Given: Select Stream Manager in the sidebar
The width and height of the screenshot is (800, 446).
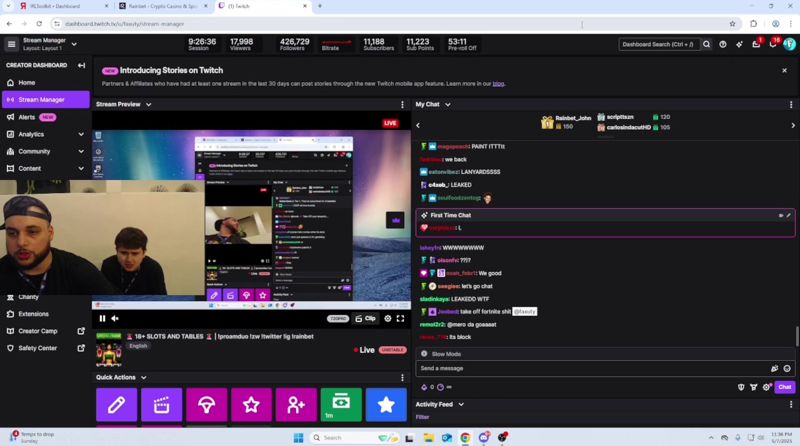Looking at the screenshot, I should 46,100.
